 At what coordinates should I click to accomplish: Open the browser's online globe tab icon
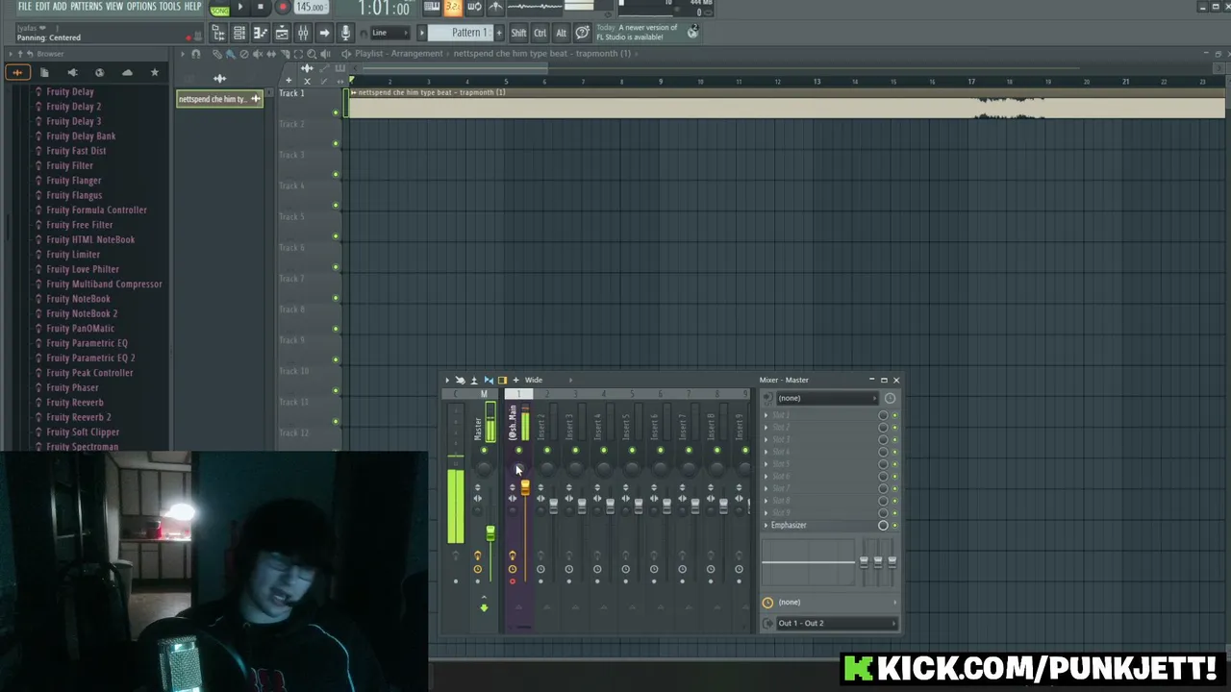tap(99, 73)
